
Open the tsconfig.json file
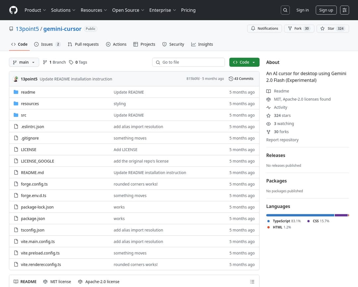[32, 230]
